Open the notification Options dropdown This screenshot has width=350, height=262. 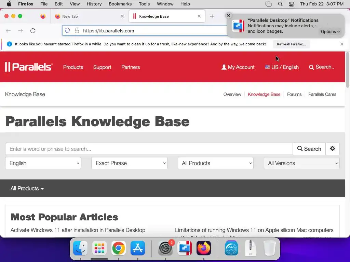pyautogui.click(x=330, y=32)
